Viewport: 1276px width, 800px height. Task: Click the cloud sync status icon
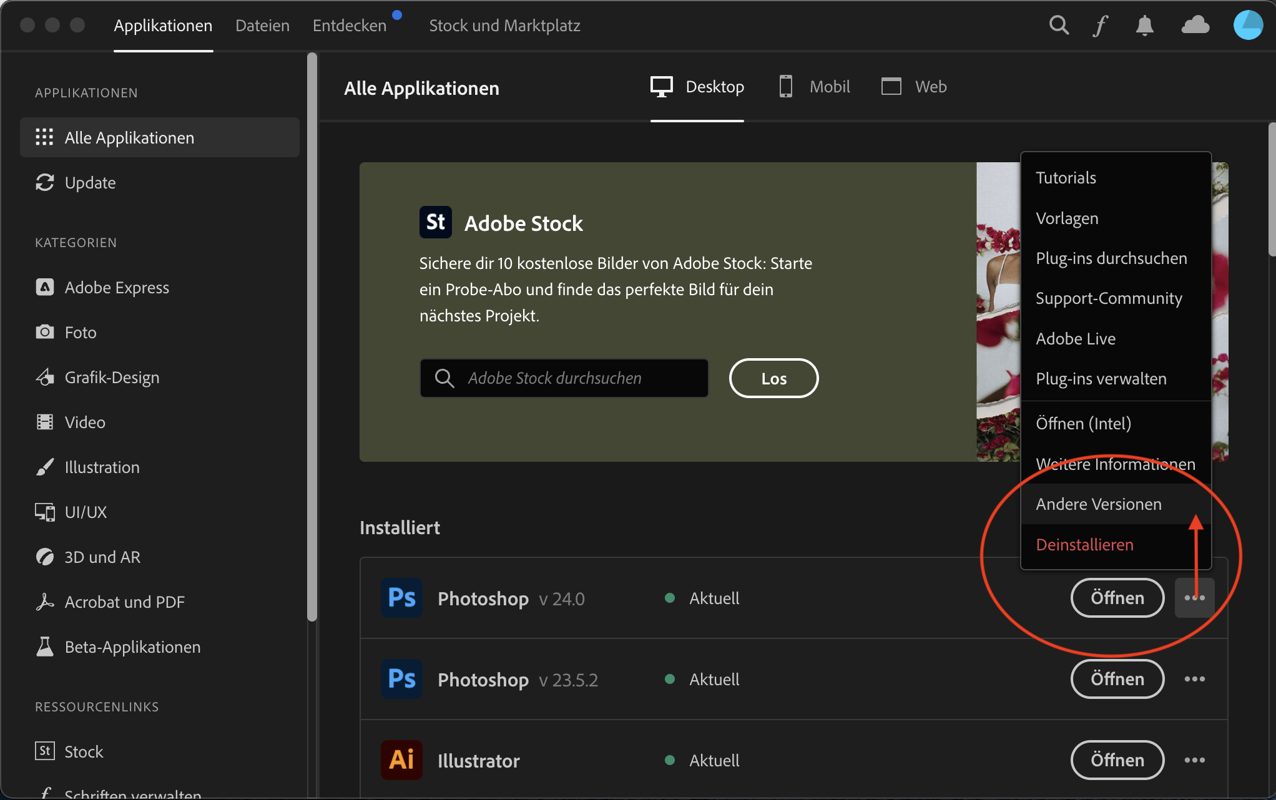[x=1195, y=26]
